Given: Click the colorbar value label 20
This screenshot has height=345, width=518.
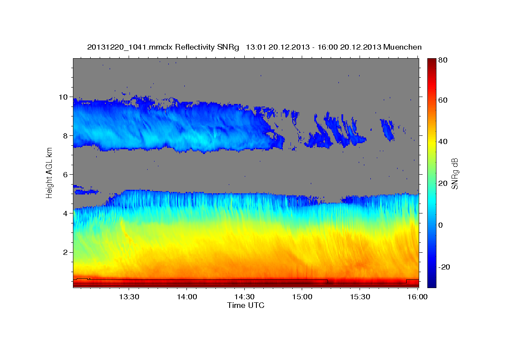Looking at the screenshot, I should point(442,183).
